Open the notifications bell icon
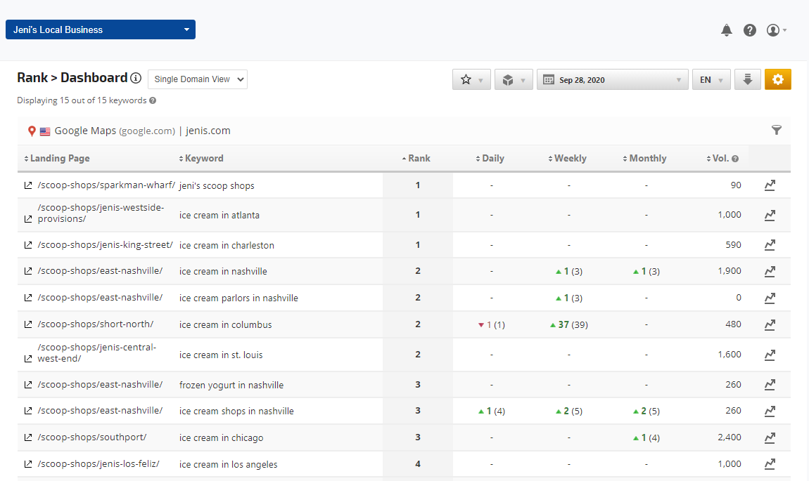Image resolution: width=809 pixels, height=481 pixels. coord(727,30)
